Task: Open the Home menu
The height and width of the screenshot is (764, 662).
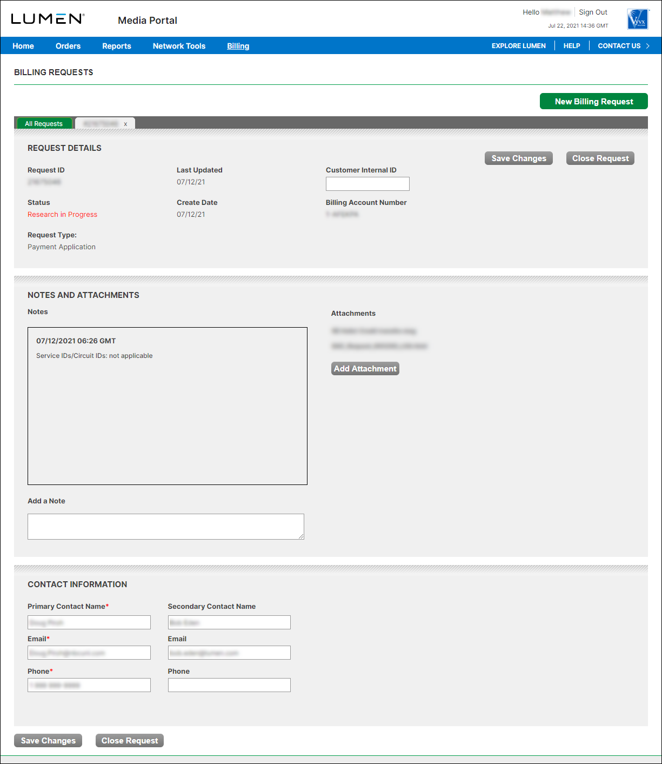Action: point(23,46)
